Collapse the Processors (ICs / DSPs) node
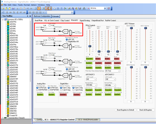Screen dimensions: 156x124 (x=3, y=20)
